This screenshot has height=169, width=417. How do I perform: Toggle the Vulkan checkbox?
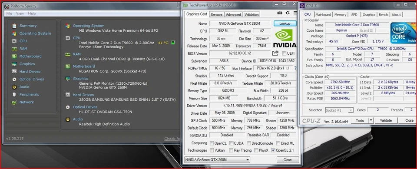pos(212,150)
